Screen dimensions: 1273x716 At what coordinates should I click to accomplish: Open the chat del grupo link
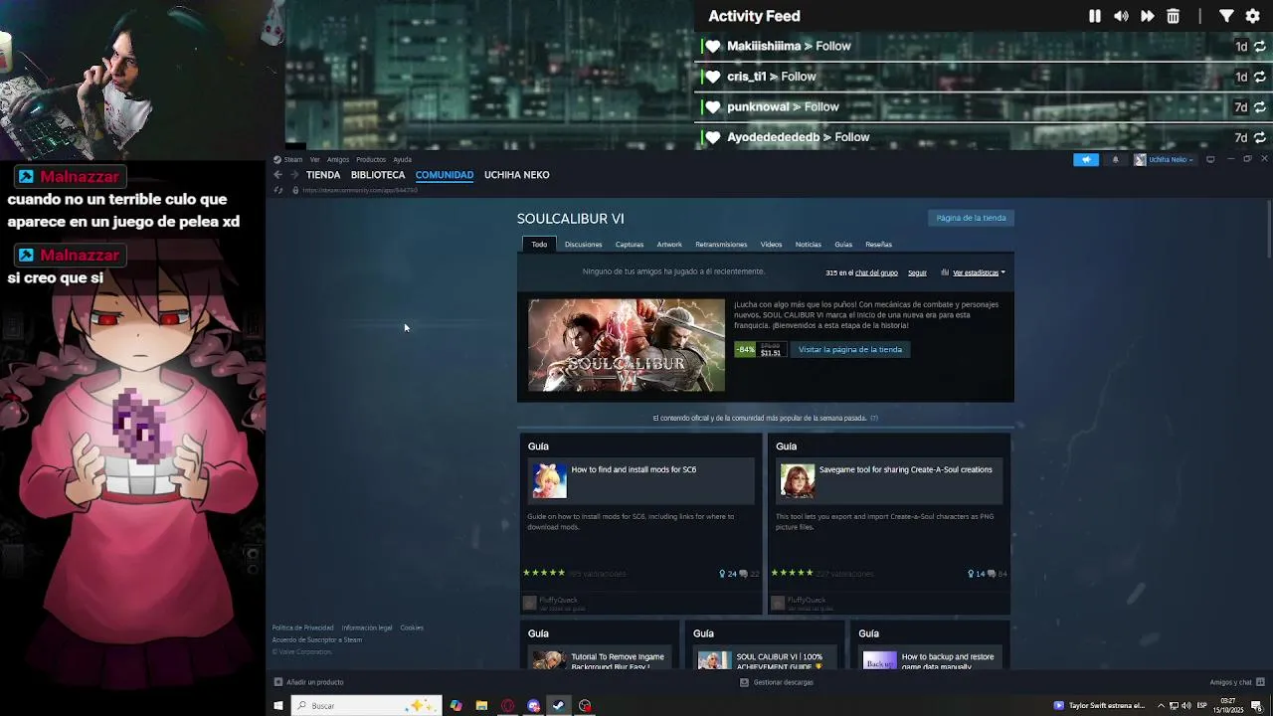(x=876, y=272)
